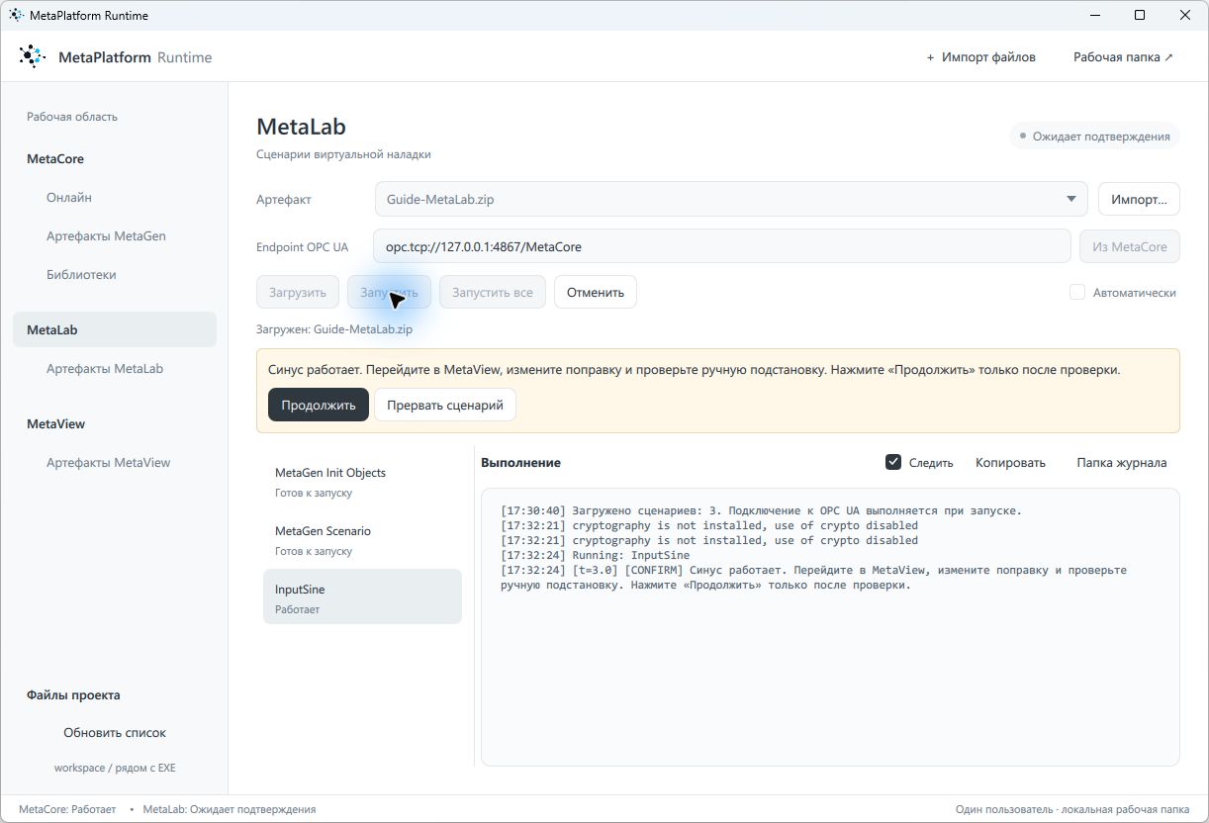This screenshot has height=823, width=1209.
Task: Click Продолжить to confirm the scenario
Action: 319,405
